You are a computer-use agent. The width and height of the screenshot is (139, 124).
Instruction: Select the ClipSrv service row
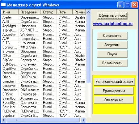(44, 60)
